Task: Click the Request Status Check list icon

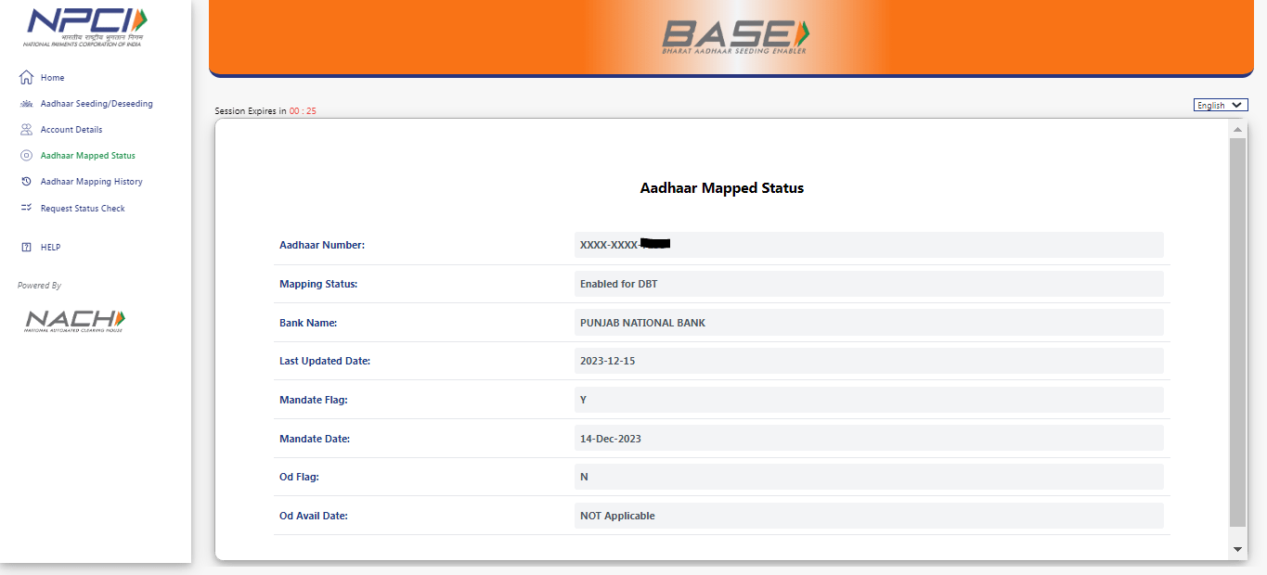Action: (x=26, y=209)
